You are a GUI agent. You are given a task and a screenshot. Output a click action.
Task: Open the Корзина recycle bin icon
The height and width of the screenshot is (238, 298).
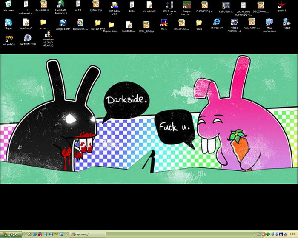tap(9, 6)
